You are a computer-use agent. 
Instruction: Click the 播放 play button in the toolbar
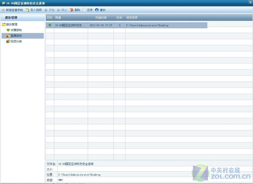100,10
